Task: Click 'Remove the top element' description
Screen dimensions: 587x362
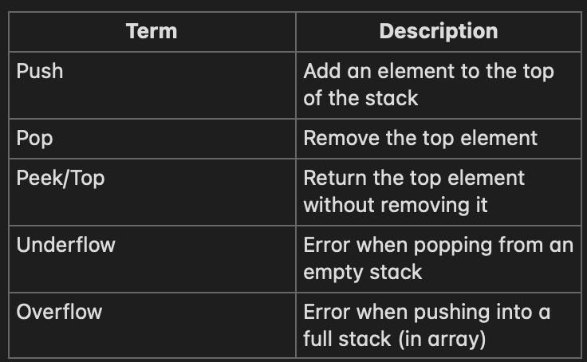Action: click(x=420, y=138)
